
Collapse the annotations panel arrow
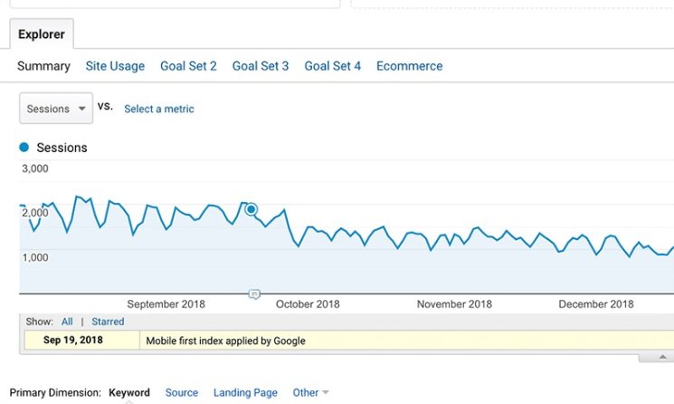pyautogui.click(x=662, y=357)
